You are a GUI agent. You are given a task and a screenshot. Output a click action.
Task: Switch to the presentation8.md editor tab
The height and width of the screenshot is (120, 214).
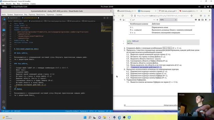tap(30, 18)
